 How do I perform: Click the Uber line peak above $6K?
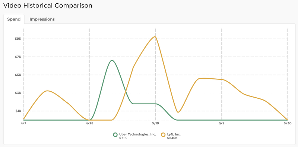coord(112,61)
